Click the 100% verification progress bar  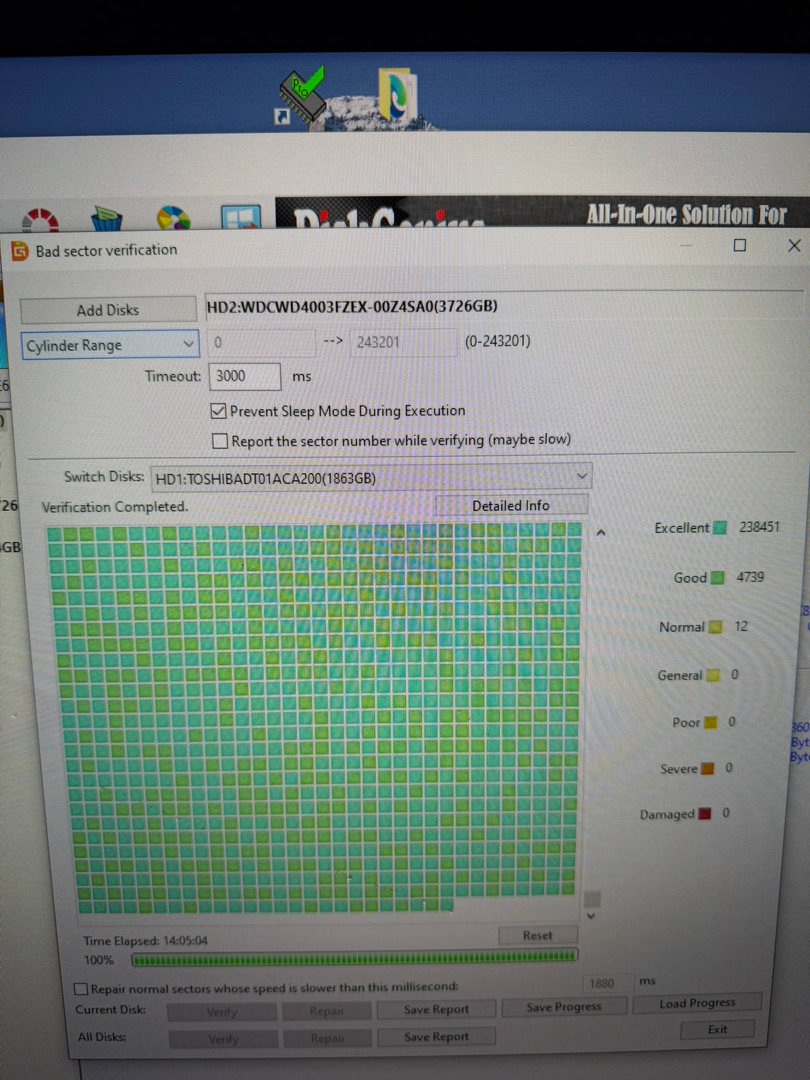(x=354, y=956)
